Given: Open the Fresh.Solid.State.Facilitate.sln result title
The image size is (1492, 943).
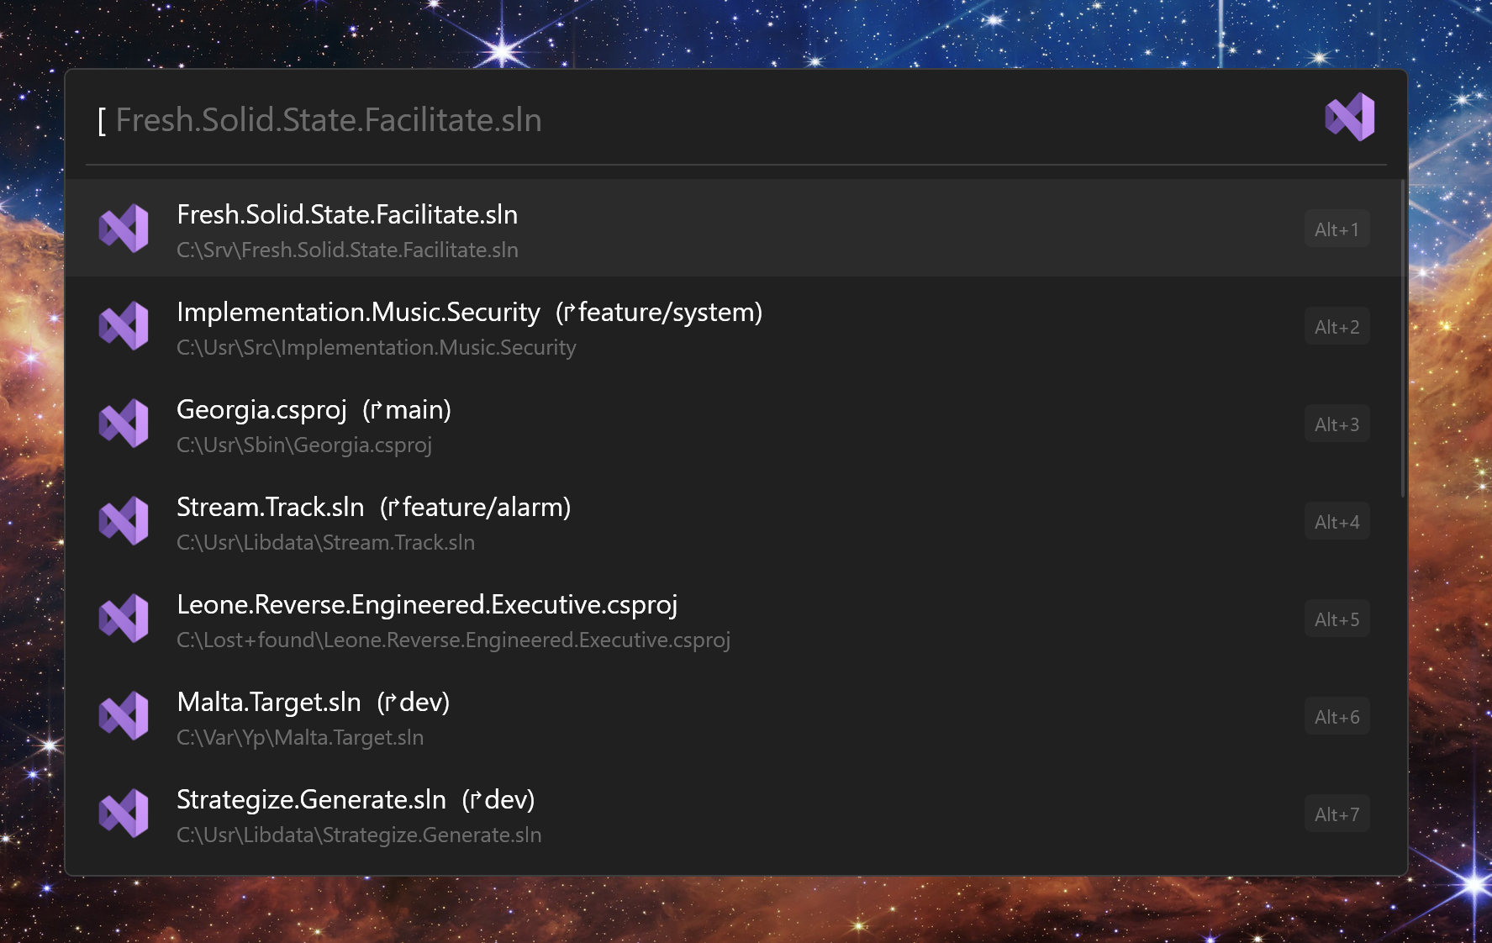Looking at the screenshot, I should coord(347,215).
